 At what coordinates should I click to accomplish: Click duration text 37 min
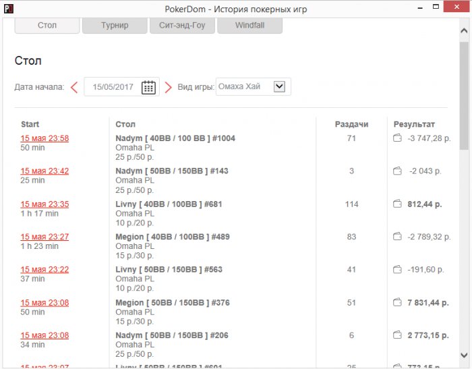(32, 279)
